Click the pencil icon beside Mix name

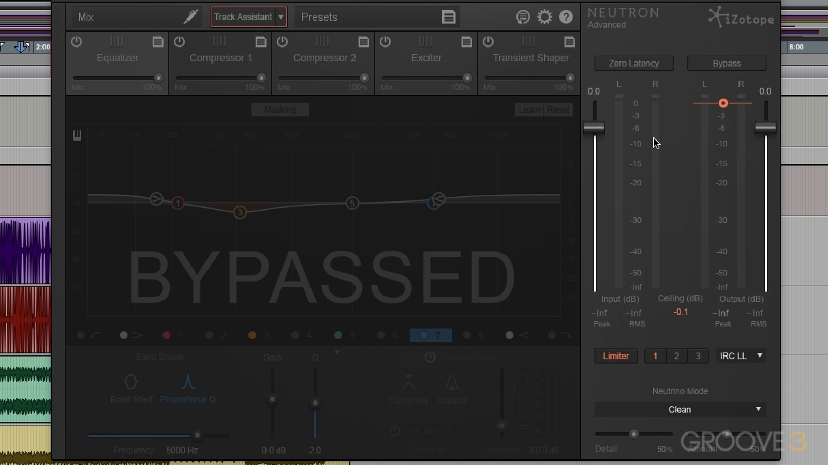(190, 17)
